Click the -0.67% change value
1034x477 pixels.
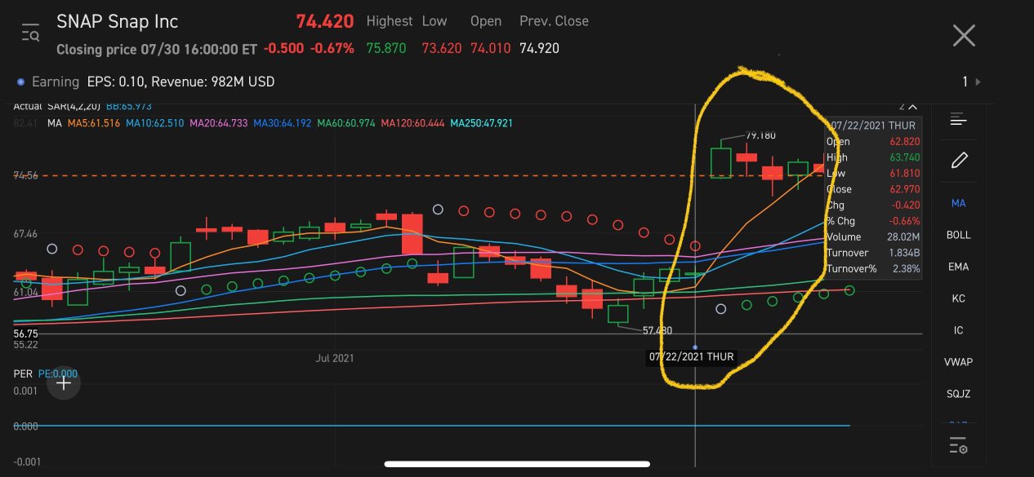[332, 49]
